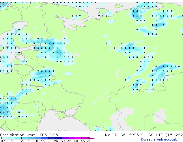183x142 pixels.
Task: Click the legend label '0.1'
Action: pyautogui.click(x=3, y=141)
